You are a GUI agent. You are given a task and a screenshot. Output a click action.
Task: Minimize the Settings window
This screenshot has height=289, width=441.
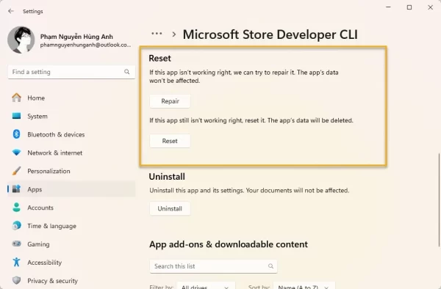388,7
